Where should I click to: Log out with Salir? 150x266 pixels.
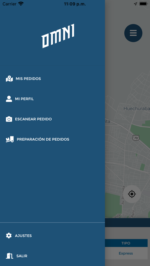point(22,256)
